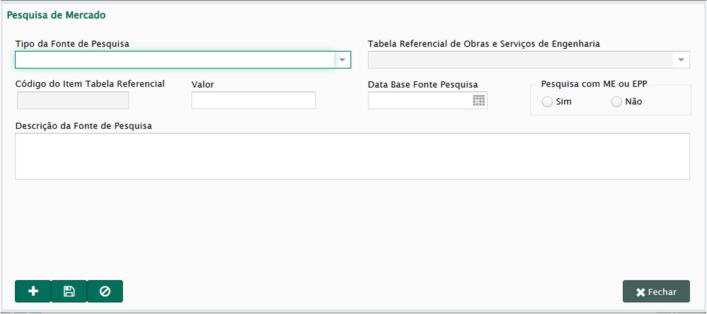Click the Código do Item Tabela Referencial field
Viewport: 707px width, 314px height.
(73, 100)
